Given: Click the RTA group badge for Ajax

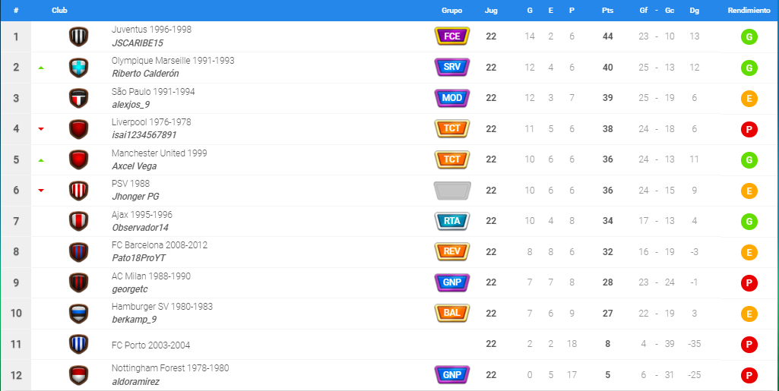Looking at the screenshot, I should [x=452, y=221].
